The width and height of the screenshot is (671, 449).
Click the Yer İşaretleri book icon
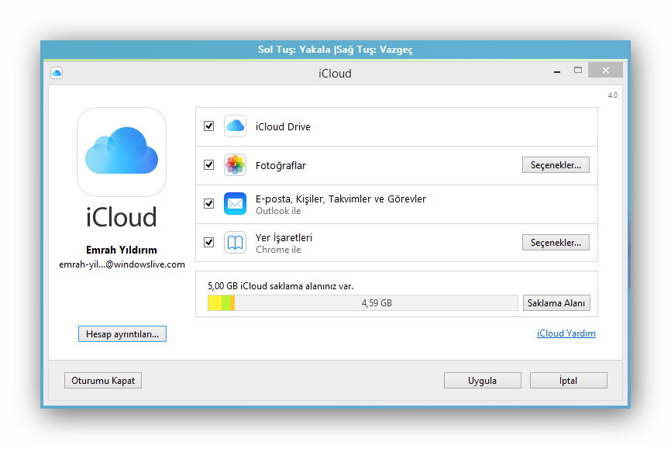235,243
